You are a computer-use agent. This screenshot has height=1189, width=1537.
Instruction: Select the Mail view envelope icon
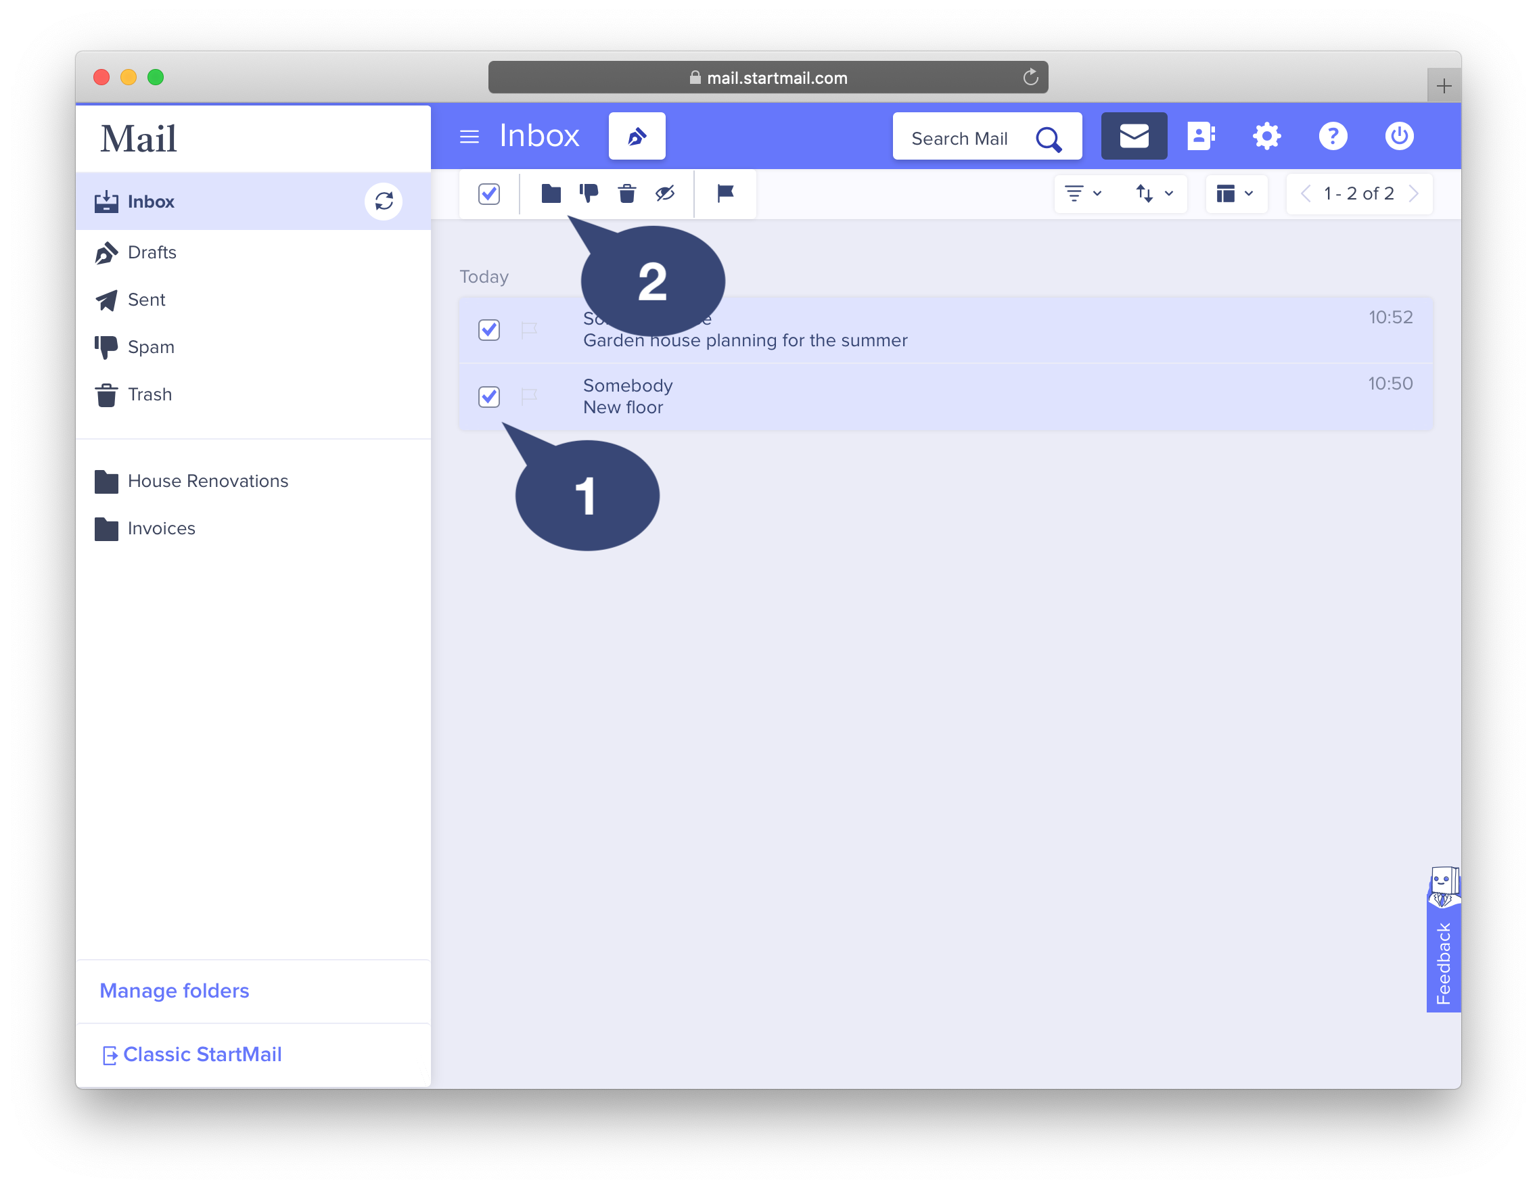coord(1134,135)
